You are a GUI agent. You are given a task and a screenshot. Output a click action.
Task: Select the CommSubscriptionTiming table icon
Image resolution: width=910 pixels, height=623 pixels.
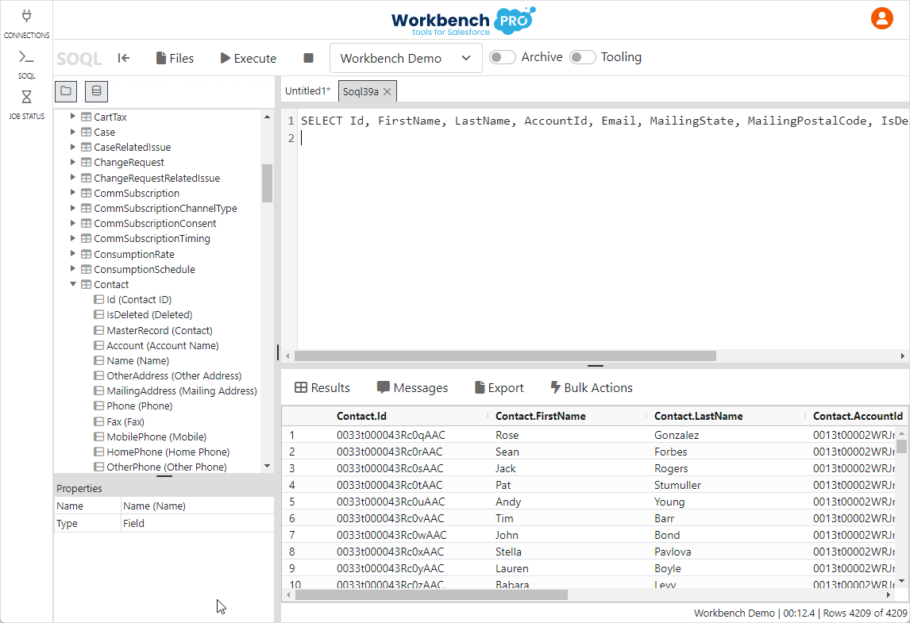pyautogui.click(x=86, y=238)
